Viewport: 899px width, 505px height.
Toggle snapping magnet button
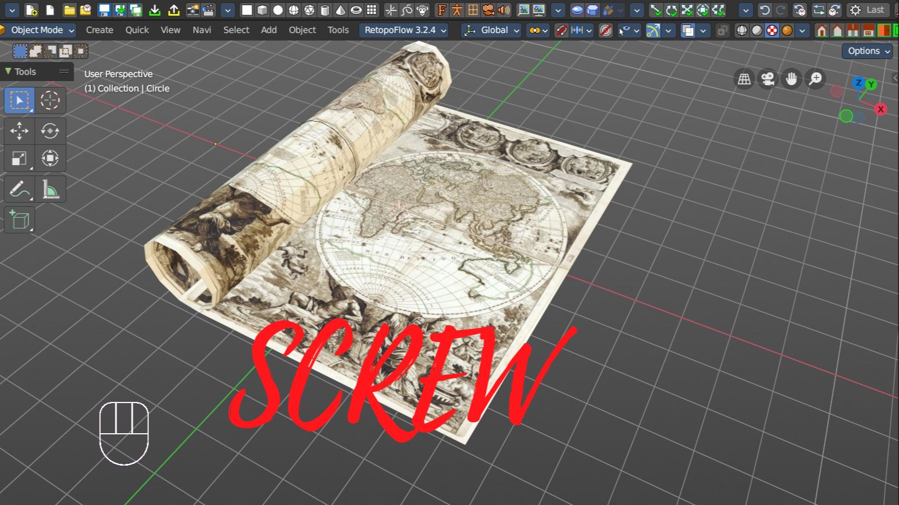pos(561,30)
